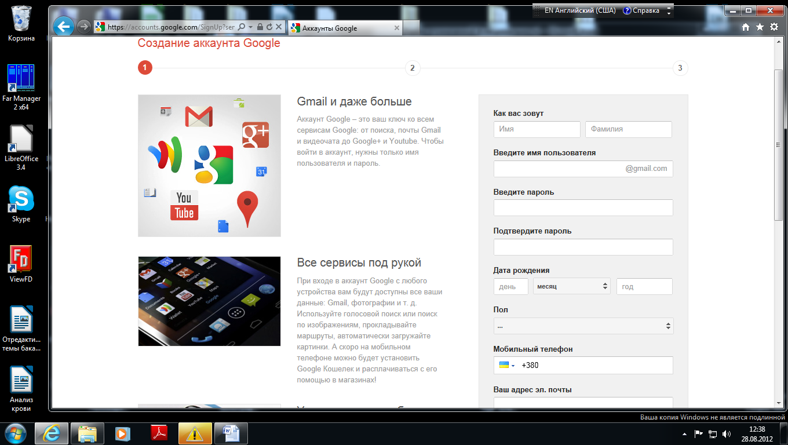The height and width of the screenshot is (445, 788).
Task: Show hidden tray icons arrow
Action: (685, 433)
